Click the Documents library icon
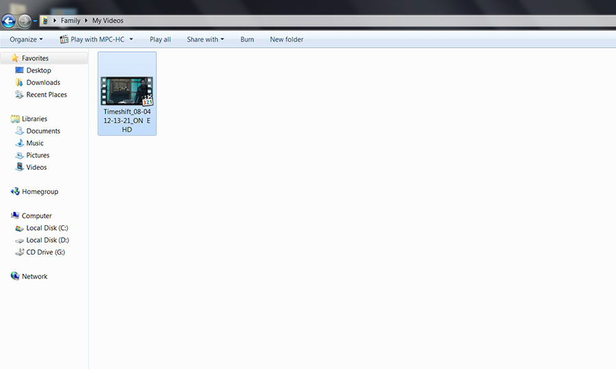Screen dimensions: 616x369 [19, 131]
